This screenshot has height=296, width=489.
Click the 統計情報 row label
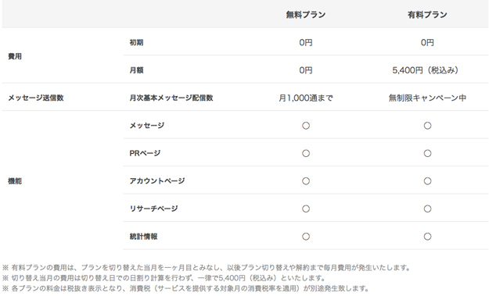143,237
